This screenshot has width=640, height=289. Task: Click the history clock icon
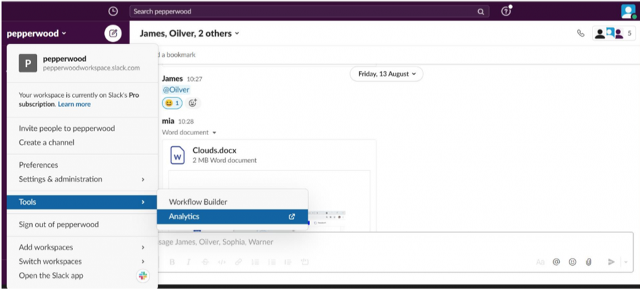tap(112, 11)
